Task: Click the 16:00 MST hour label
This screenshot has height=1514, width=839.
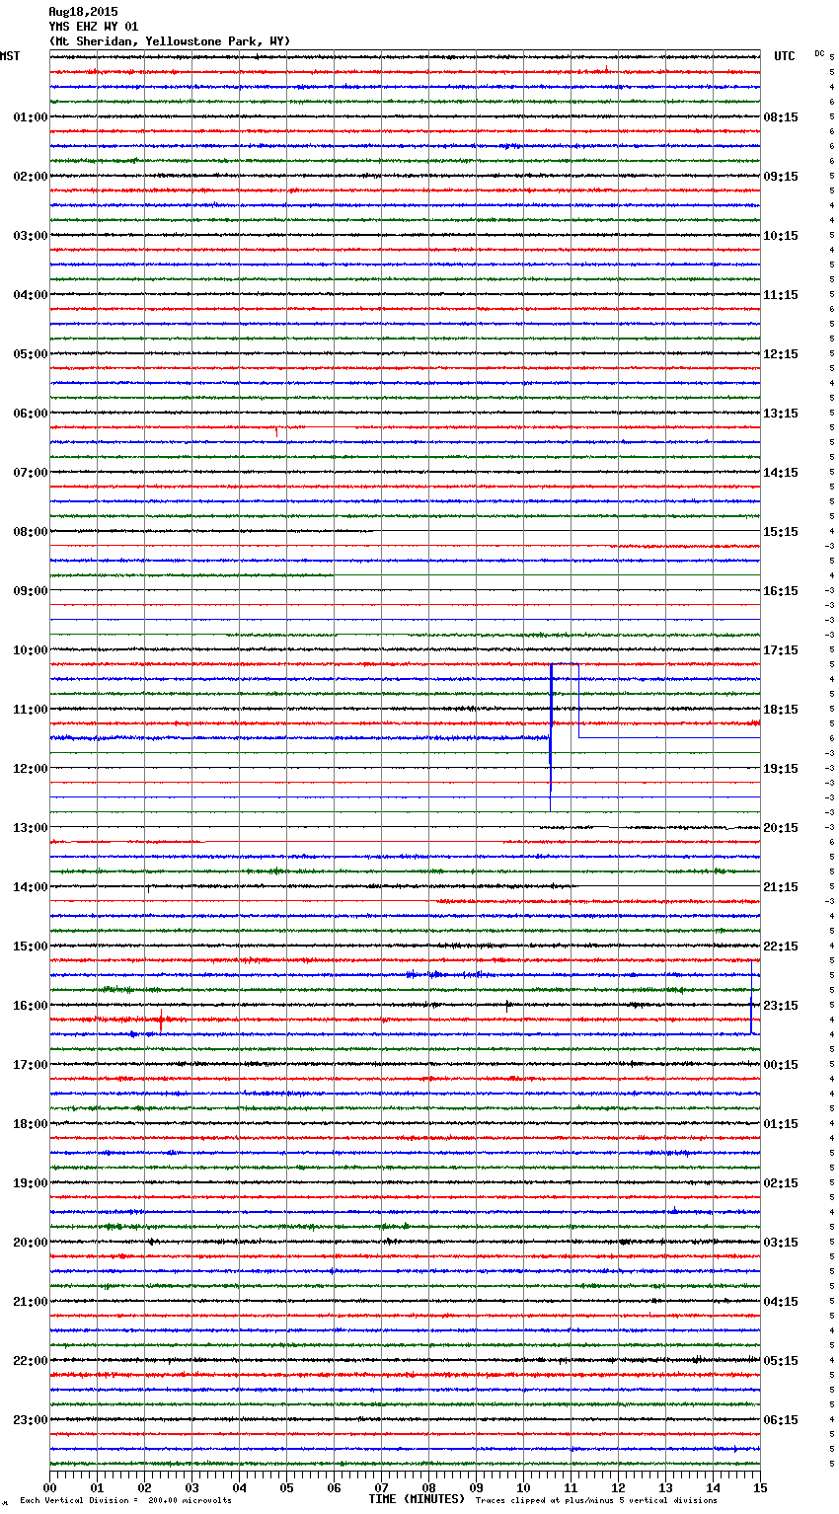Action: 30,1006
